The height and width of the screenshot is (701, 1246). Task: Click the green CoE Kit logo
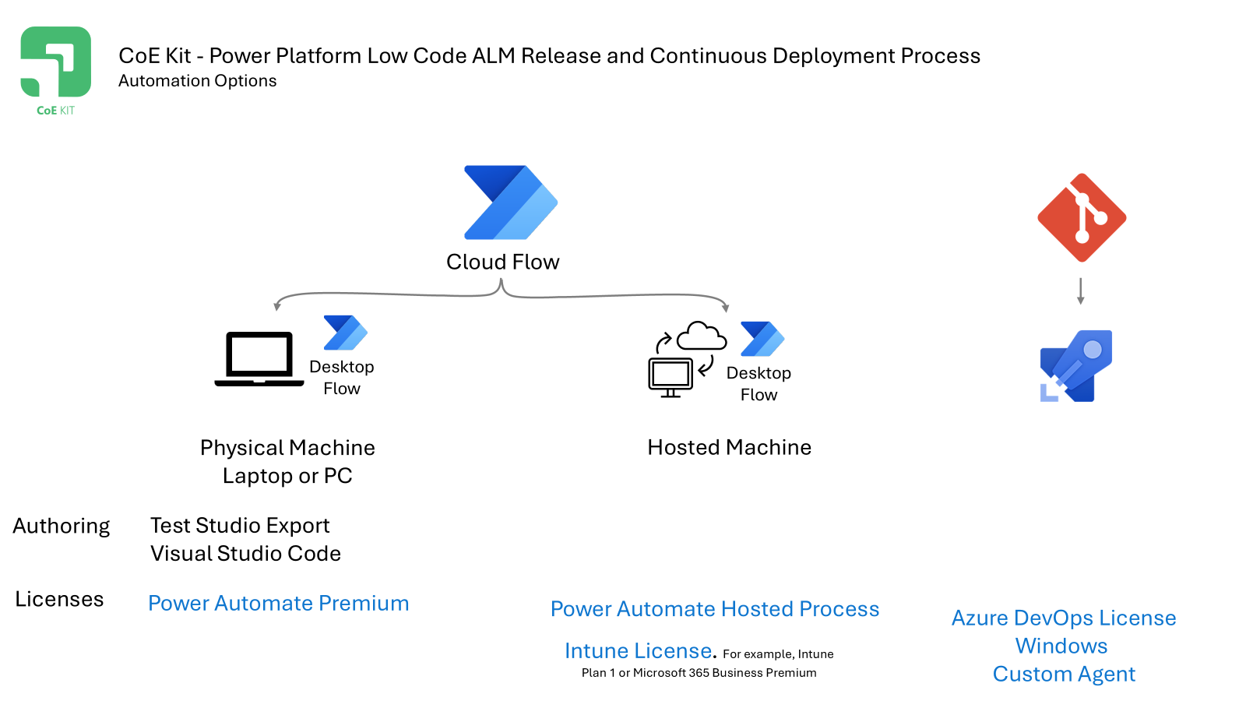point(55,72)
